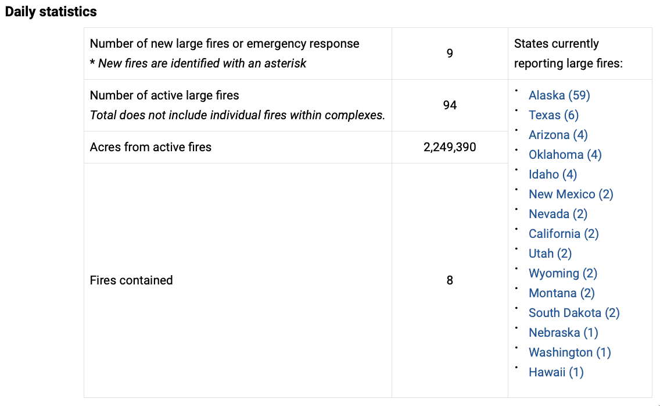Select the South Dakota (2) link
Viewport: 660px width, 406px height.
[x=574, y=314]
